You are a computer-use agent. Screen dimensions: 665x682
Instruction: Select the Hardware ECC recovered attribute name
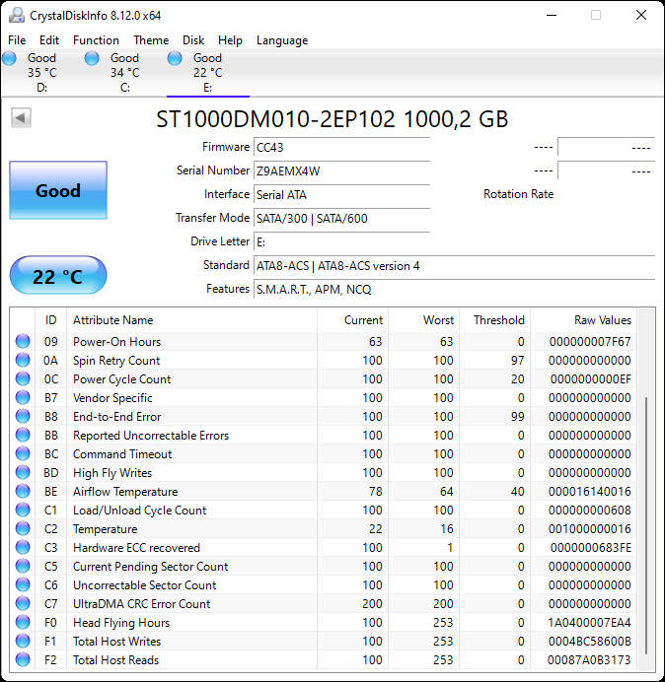tap(136, 548)
